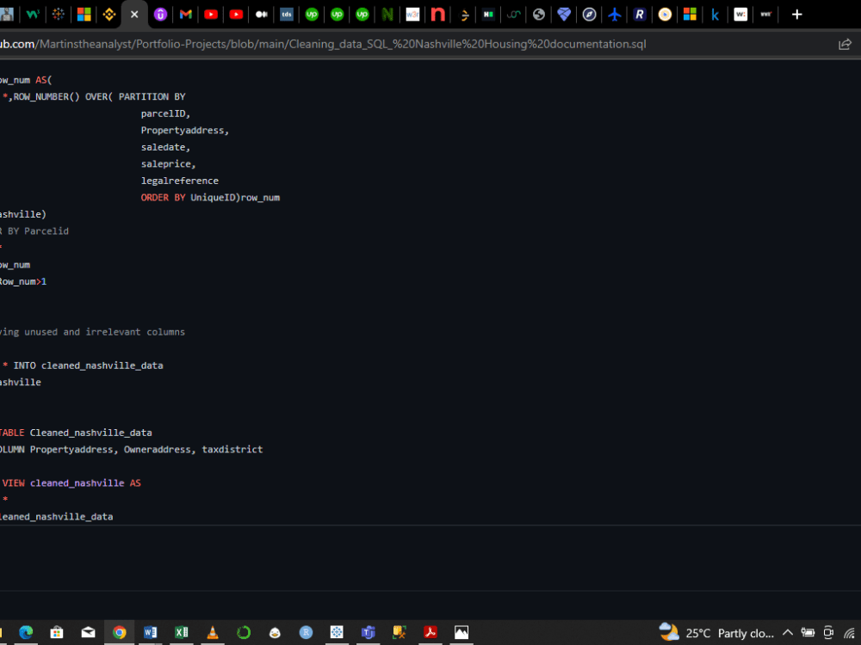
Task: Click the 'saledate,' code line
Action: [165, 147]
